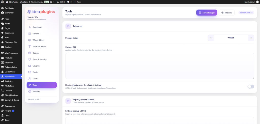This screenshot has height=124, width=260.
Task: Click the ideaplugins logo
Action: click(x=41, y=12)
